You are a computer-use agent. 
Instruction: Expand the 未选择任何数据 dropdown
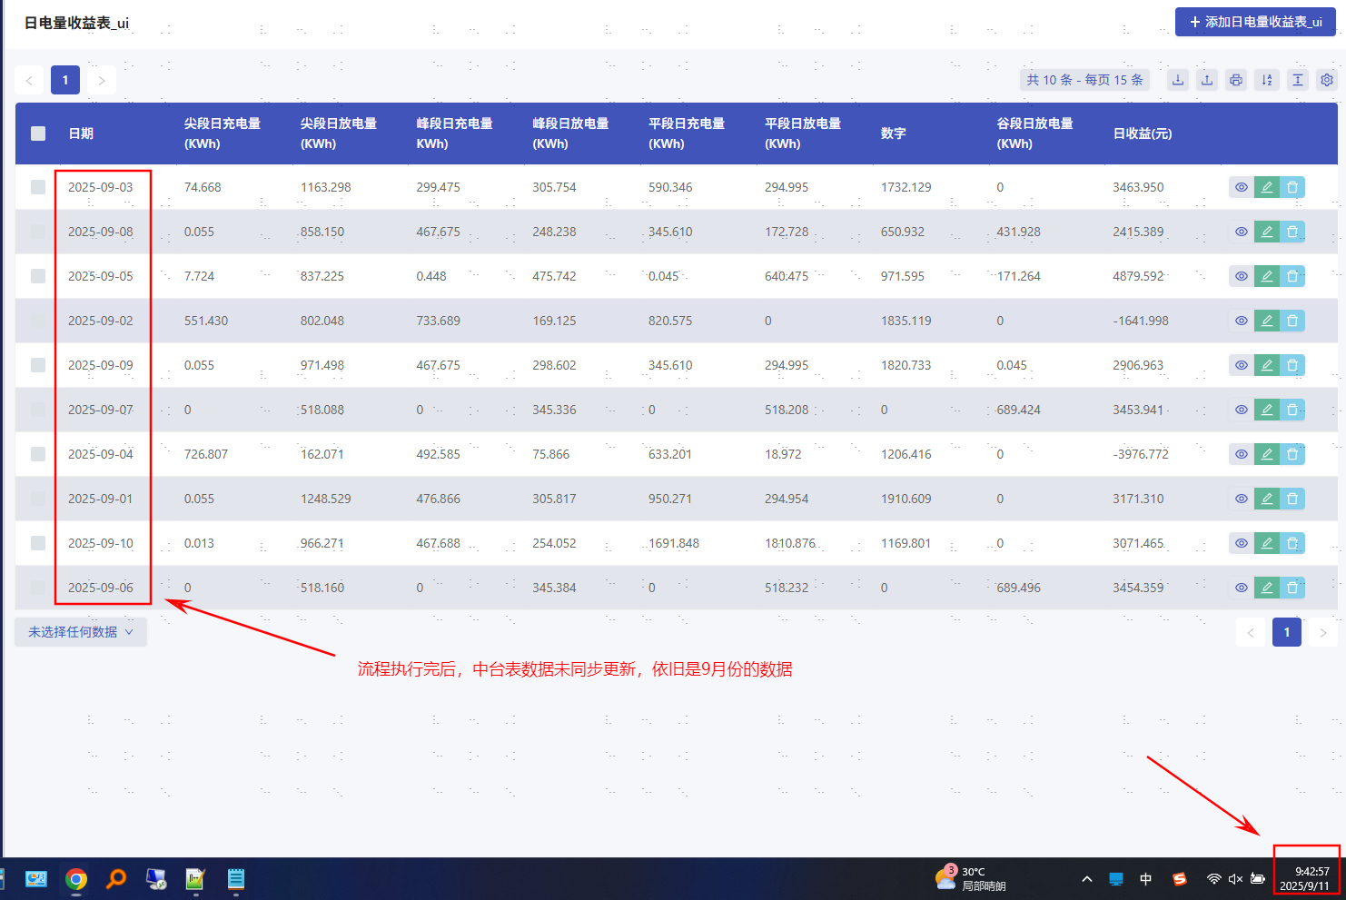(x=81, y=632)
